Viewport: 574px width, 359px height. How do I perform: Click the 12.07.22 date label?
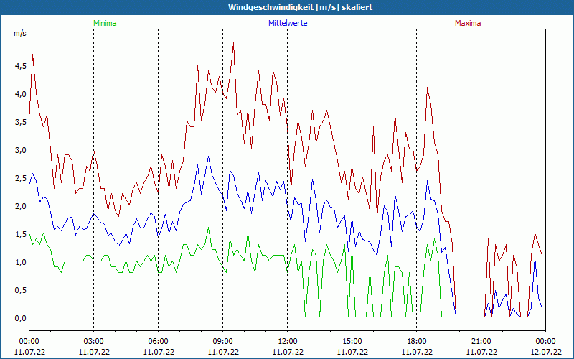(x=545, y=352)
